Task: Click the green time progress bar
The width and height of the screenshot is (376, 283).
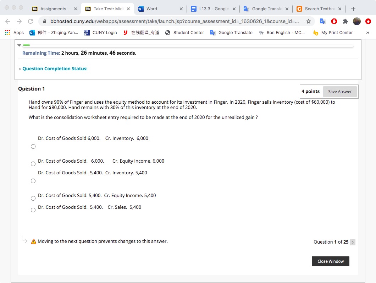Action: 27,45
